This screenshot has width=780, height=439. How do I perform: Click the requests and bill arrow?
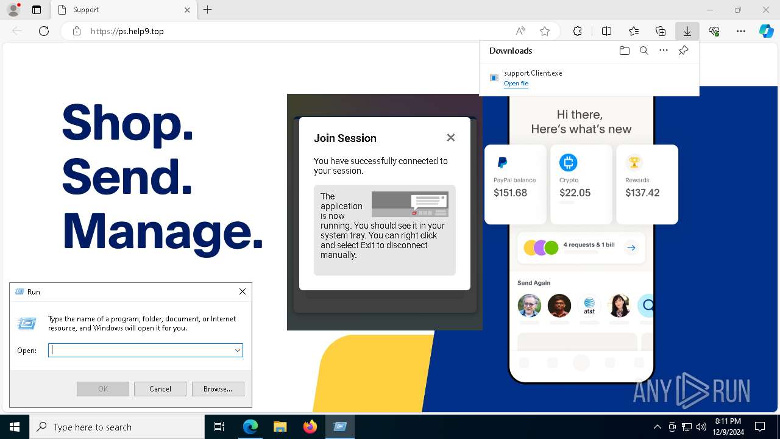tap(631, 248)
